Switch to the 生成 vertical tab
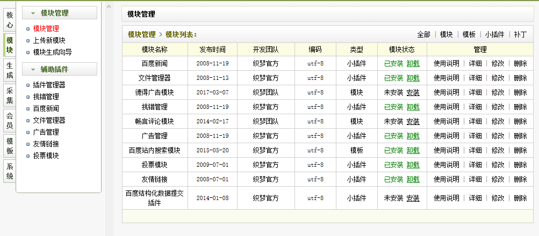 click(10, 71)
